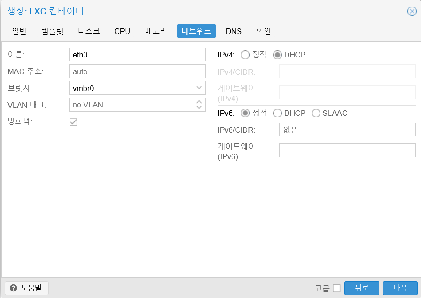
Task: Click the 다음 button
Action: pyautogui.click(x=400, y=288)
